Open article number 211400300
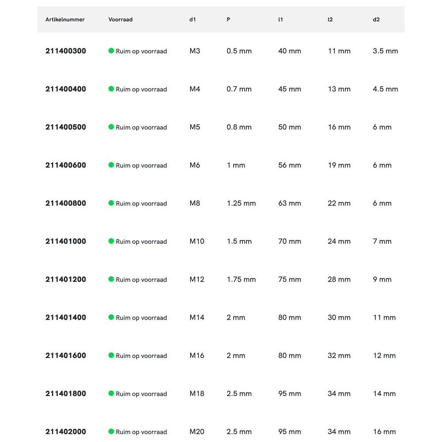The image size is (442, 442). (x=66, y=51)
